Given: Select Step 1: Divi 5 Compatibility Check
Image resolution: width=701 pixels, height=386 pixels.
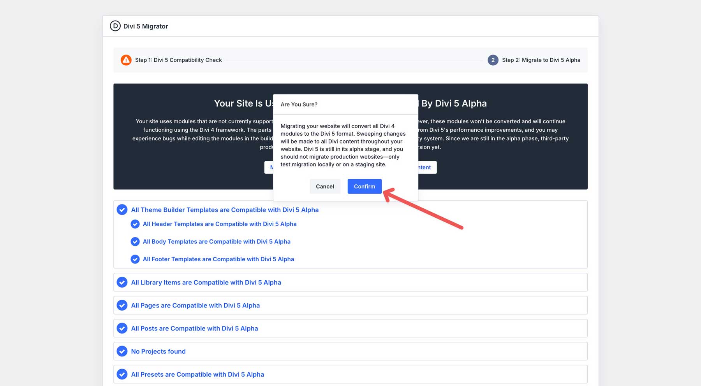Looking at the screenshot, I should coord(178,60).
